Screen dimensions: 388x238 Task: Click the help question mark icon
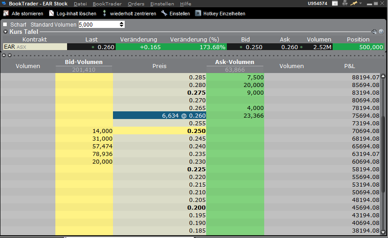(381, 32)
